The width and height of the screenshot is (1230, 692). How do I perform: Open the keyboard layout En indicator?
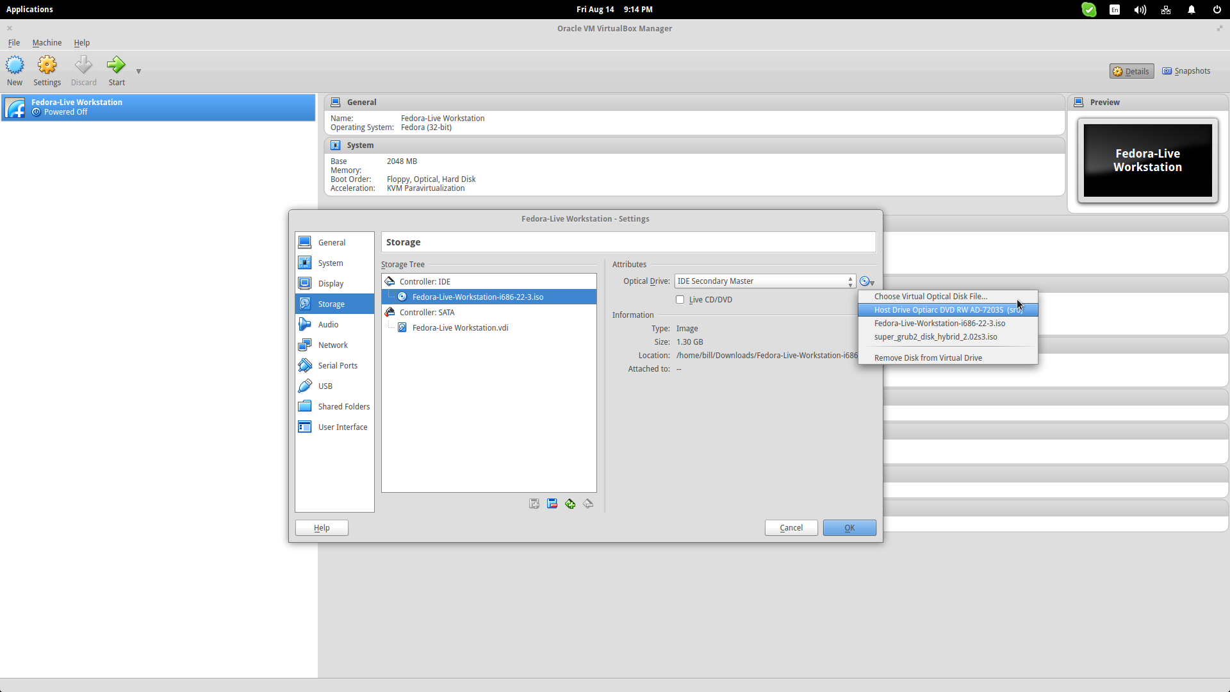click(1115, 10)
